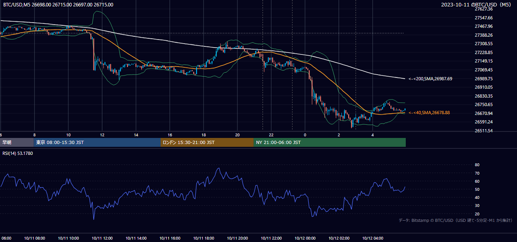This screenshot has width=517, height=242.
Task: Click the 40 SMA label 26678.88
Action: click(x=429, y=113)
